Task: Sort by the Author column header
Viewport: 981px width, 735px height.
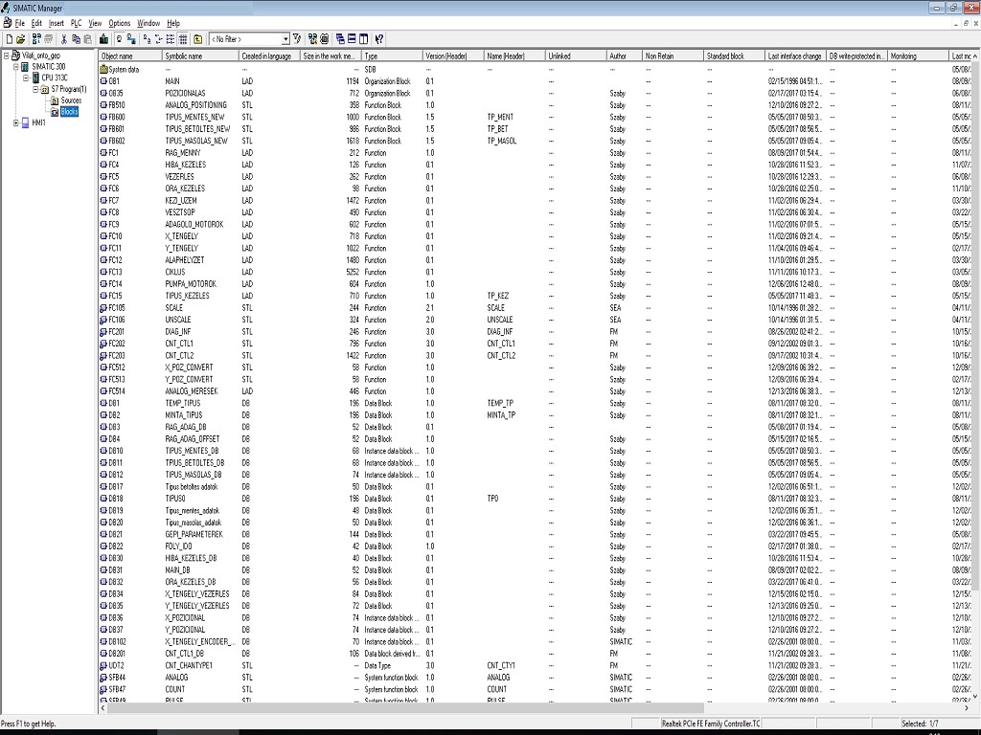Action: click(x=625, y=56)
